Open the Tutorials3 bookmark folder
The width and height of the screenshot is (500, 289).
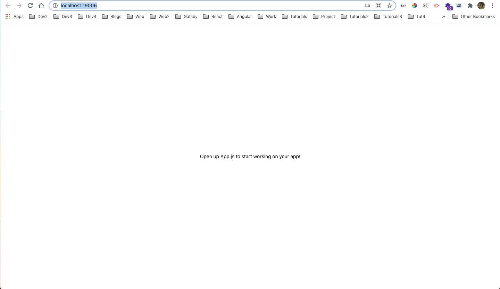388,17
